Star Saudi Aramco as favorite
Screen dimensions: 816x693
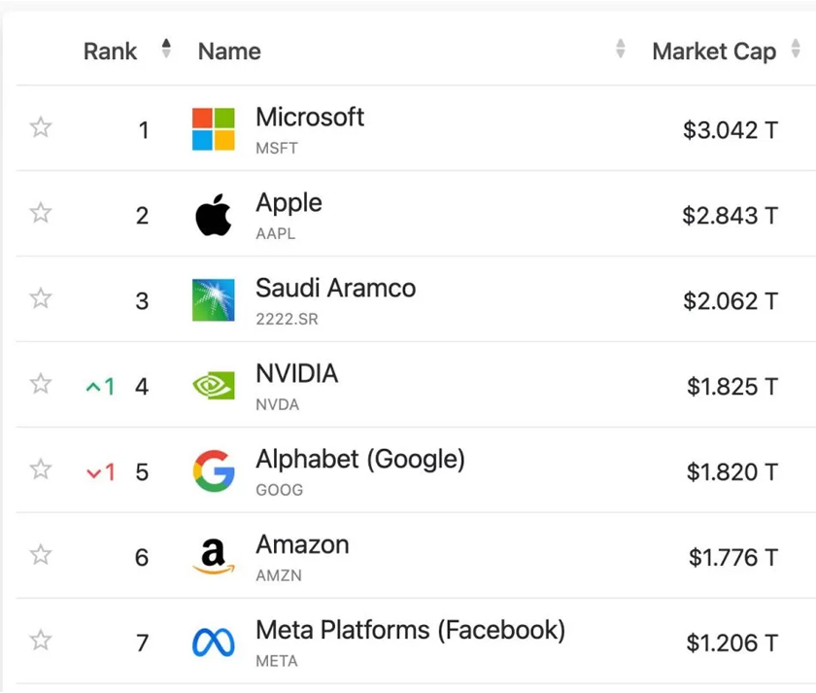(41, 298)
